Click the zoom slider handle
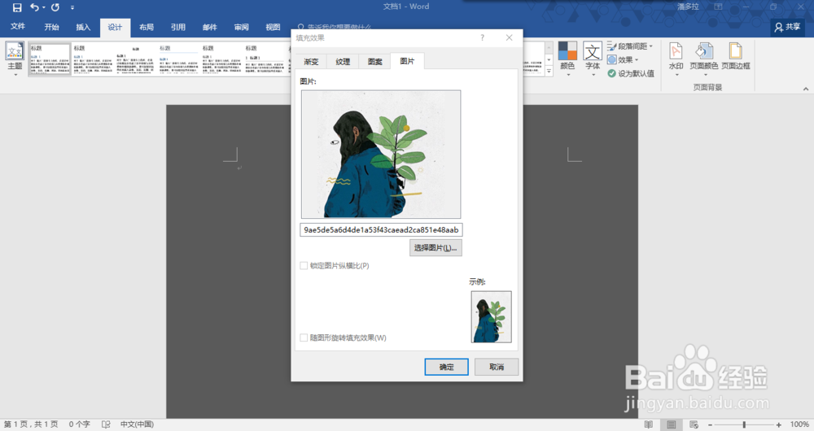 [744, 424]
